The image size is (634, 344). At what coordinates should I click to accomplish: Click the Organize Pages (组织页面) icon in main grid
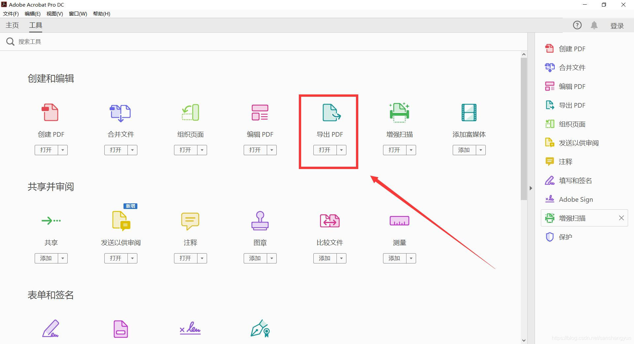tap(190, 113)
